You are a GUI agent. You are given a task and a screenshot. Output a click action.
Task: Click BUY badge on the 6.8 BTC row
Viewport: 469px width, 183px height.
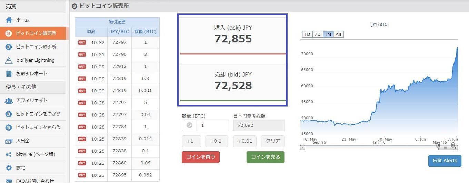click(x=82, y=79)
